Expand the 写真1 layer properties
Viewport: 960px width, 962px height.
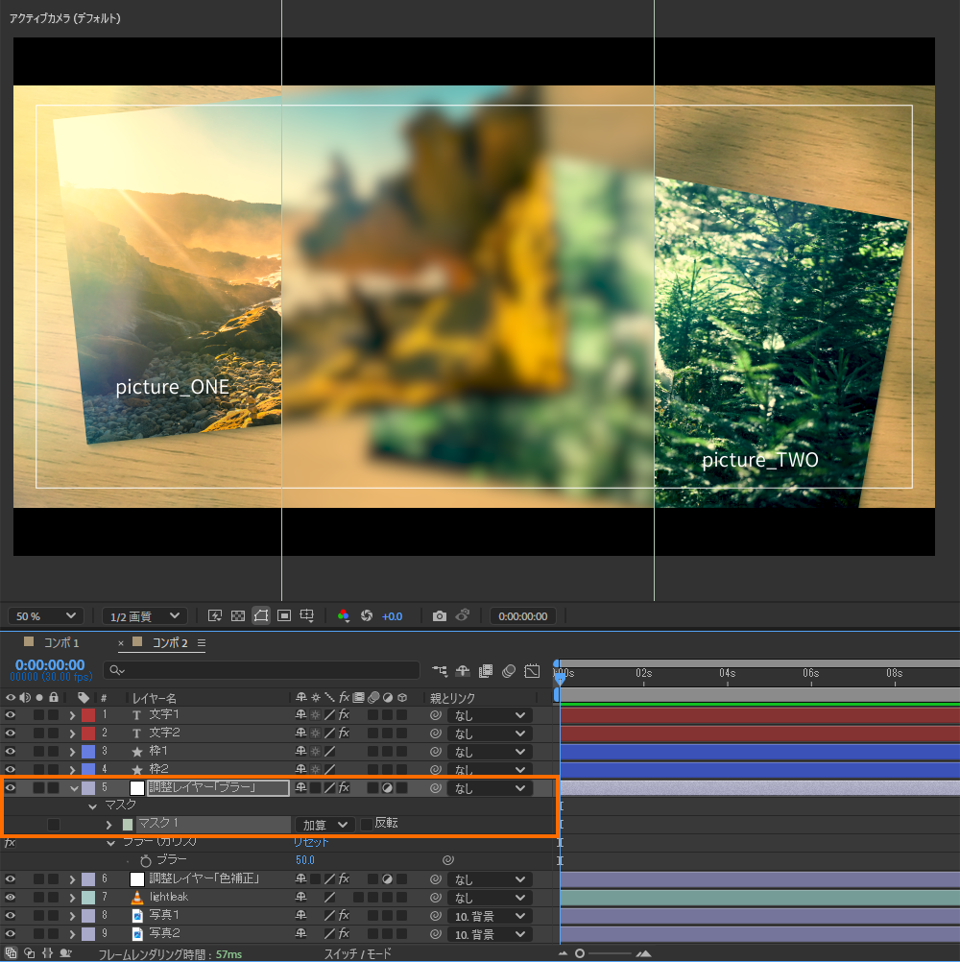[72, 915]
